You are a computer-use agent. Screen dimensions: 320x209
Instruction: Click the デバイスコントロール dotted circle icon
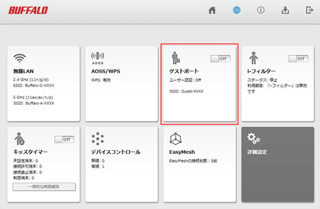(x=98, y=139)
